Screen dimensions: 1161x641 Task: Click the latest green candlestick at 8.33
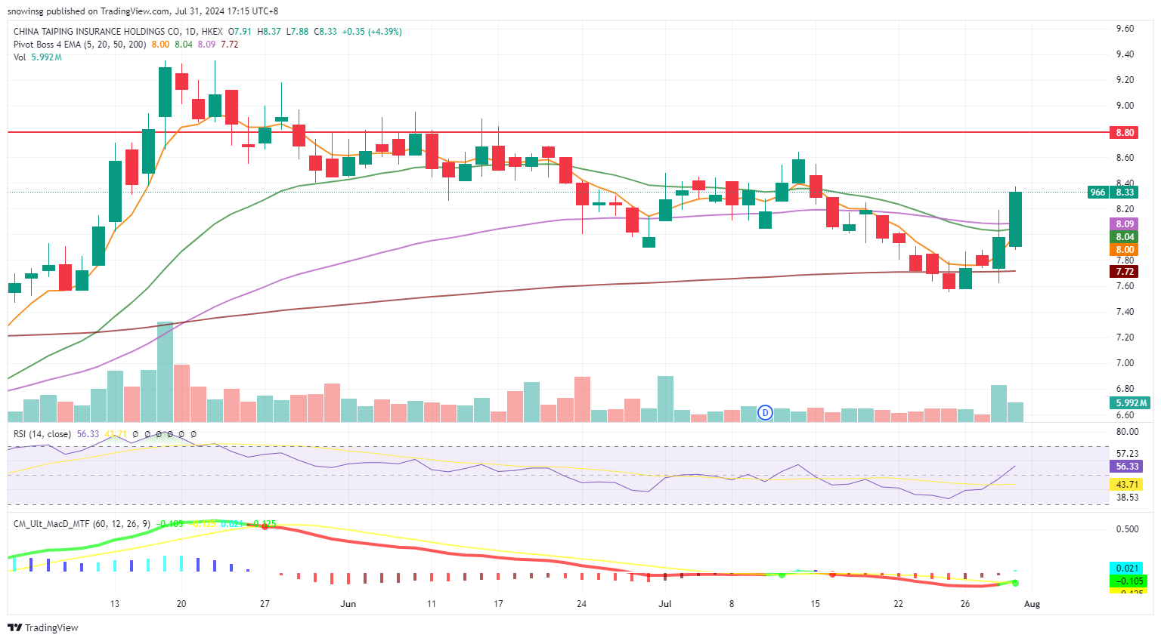[x=1015, y=219]
